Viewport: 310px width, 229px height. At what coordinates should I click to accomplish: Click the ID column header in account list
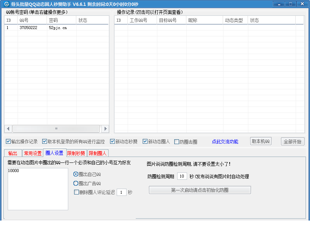pos(11,20)
